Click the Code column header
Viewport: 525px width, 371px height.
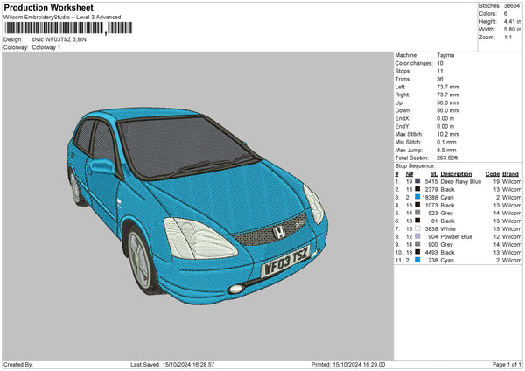pyautogui.click(x=492, y=173)
